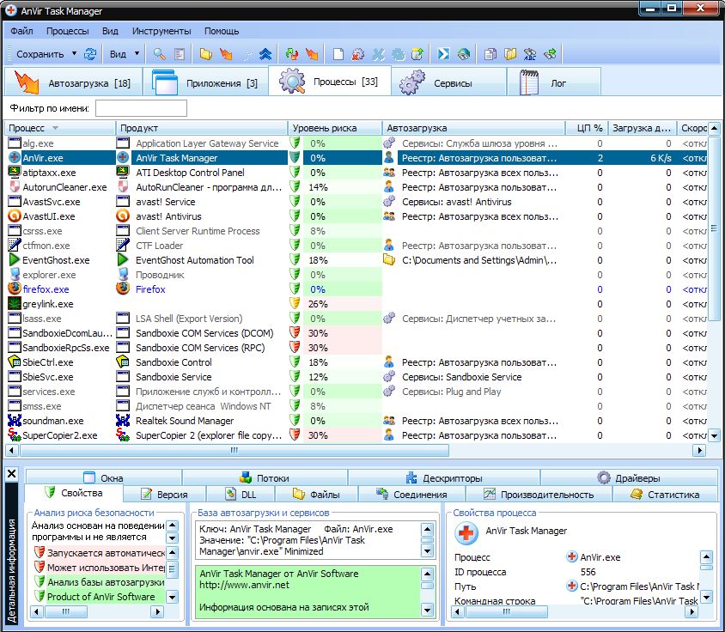Click the process list horizontal scrollbar thumb
Screen dimensions: 725x632
click(234, 450)
